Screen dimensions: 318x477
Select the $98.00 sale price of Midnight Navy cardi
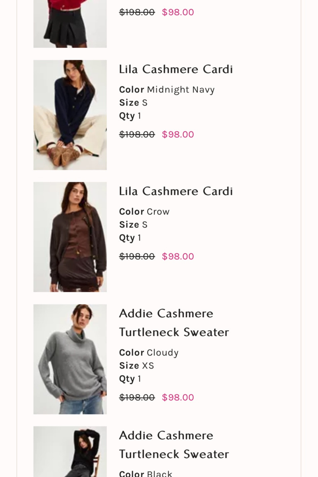click(x=178, y=134)
